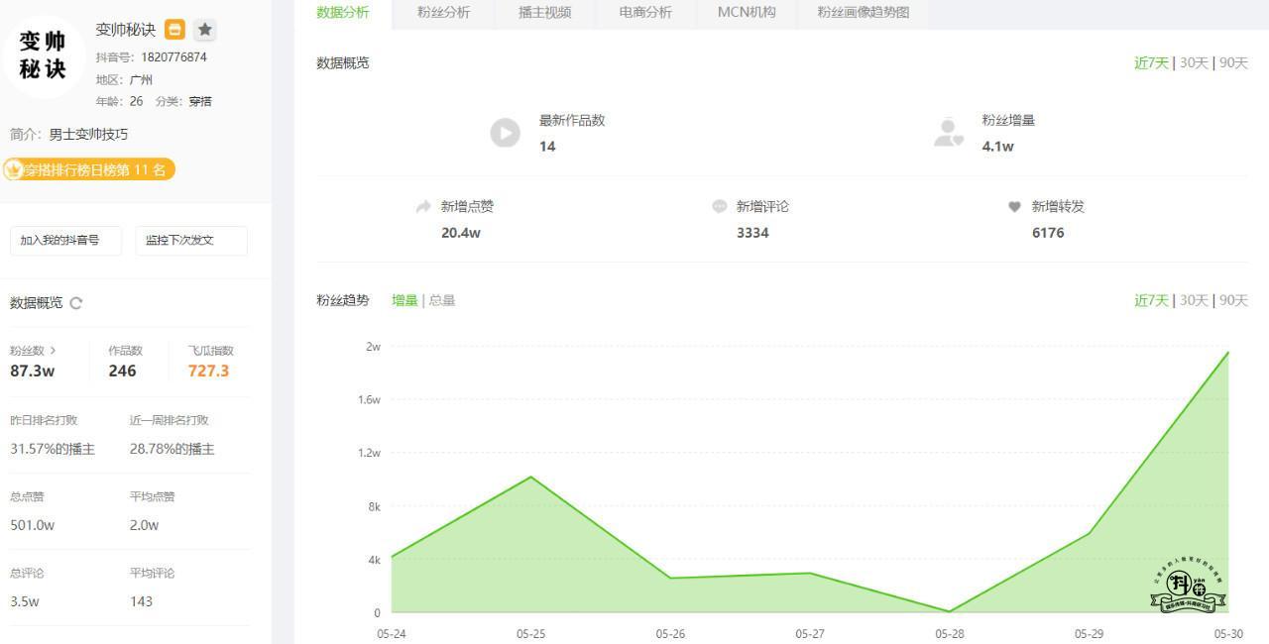Image resolution: width=1269 pixels, height=644 pixels.
Task: Select 增量 view in fan trend
Action: pos(404,300)
